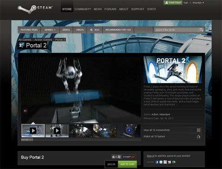Play the first trailer thumbnail
The height and width of the screenshot is (169, 222).
pyautogui.click(x=33, y=131)
